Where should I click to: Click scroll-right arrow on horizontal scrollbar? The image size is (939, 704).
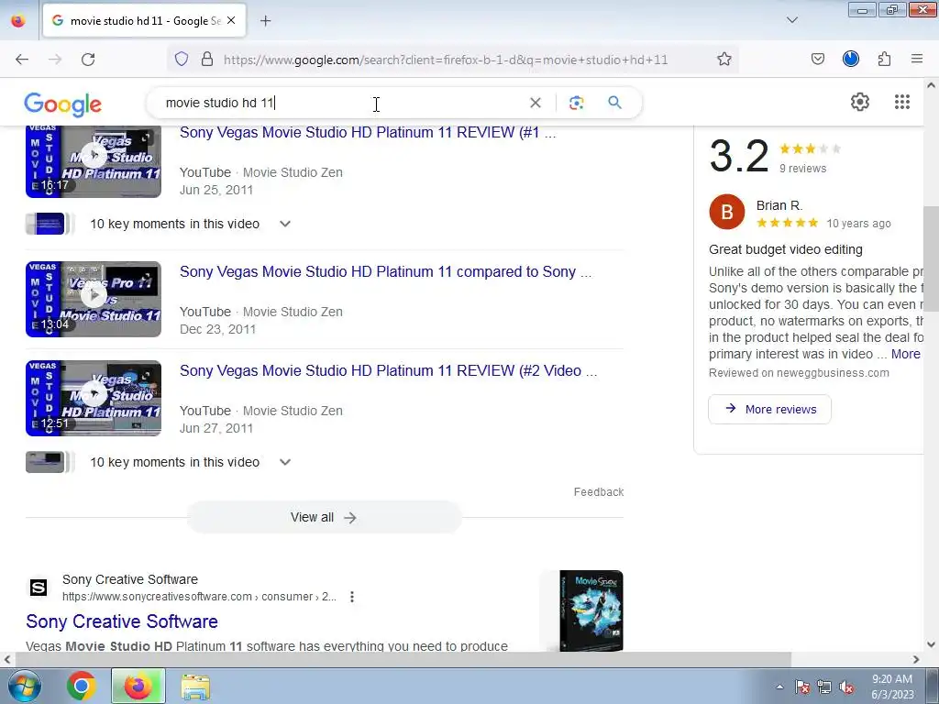pyautogui.click(x=916, y=659)
